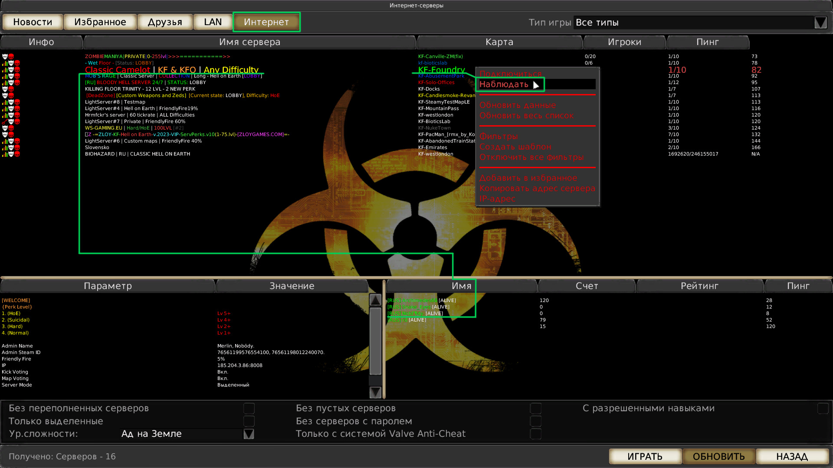Click the red skull icon on BIOHAZARD row
This screenshot has width=833, height=468.
coord(17,154)
